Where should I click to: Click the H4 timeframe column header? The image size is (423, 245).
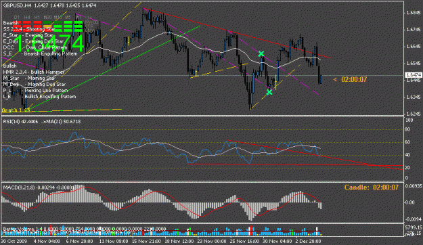[x=27, y=18]
